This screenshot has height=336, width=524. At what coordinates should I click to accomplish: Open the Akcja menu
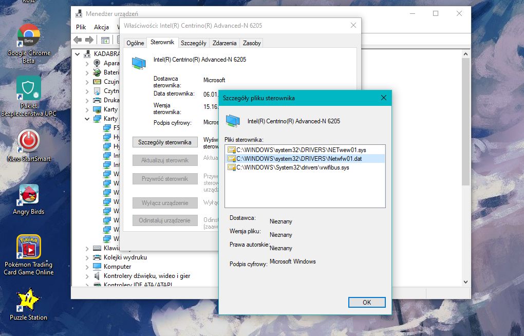tap(101, 27)
